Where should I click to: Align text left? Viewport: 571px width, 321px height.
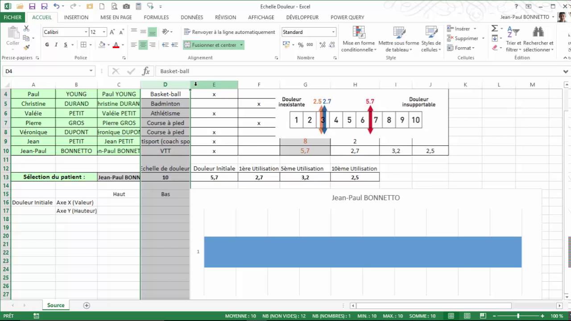coord(133,45)
